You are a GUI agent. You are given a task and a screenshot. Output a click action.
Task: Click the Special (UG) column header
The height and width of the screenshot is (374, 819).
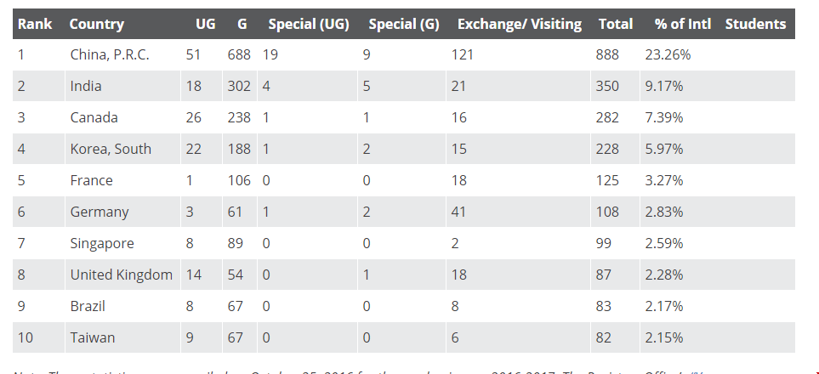309,24
